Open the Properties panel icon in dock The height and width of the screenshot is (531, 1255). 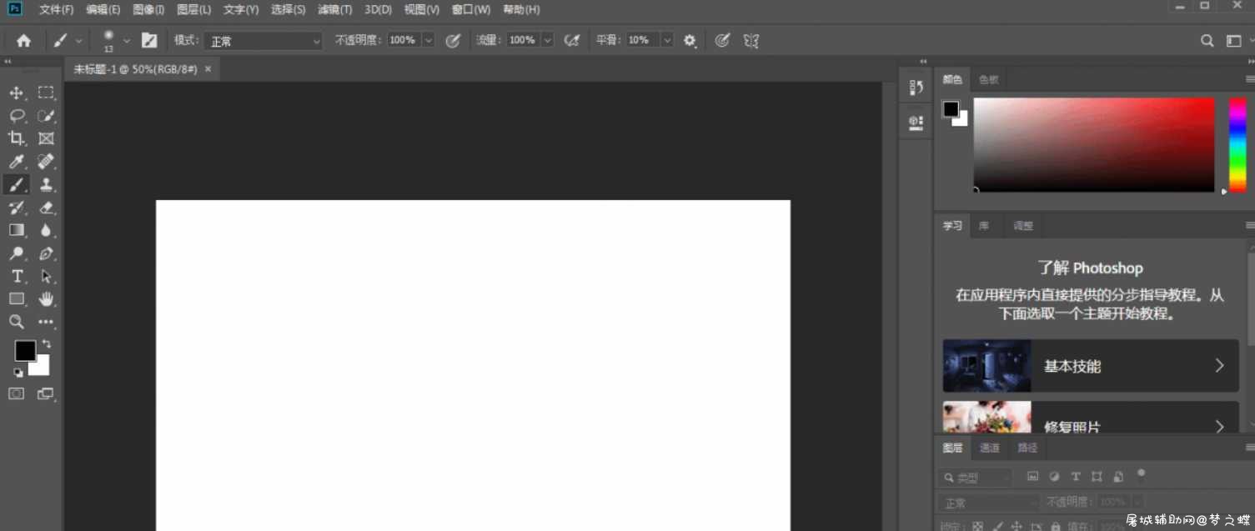coord(916,123)
